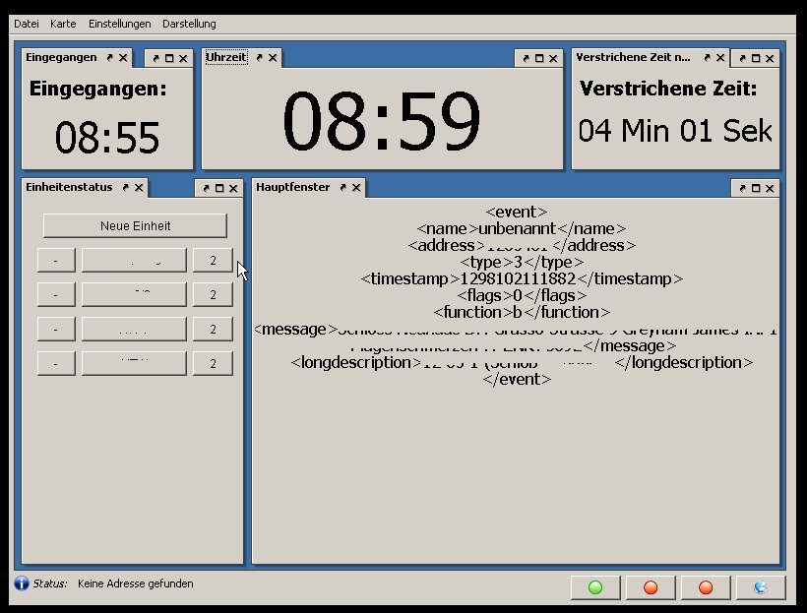Click the blue info icon beside Status
The width and height of the screenshot is (807, 613).
(22, 583)
